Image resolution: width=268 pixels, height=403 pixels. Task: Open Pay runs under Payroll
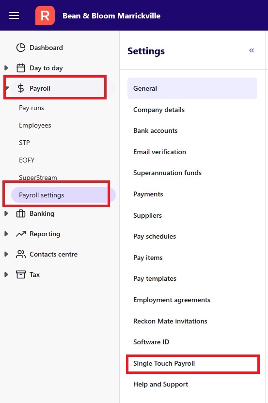32,108
